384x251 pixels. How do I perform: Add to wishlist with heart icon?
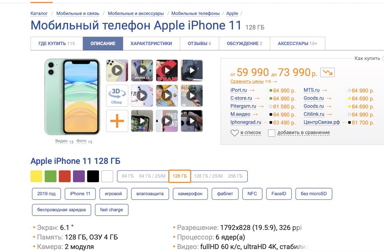(x=235, y=133)
